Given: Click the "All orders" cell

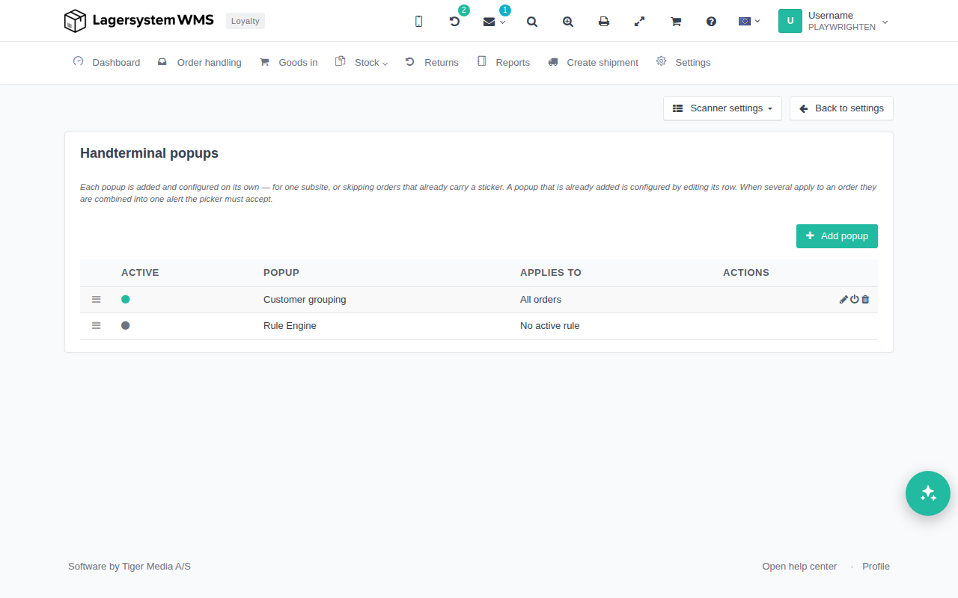Looking at the screenshot, I should tap(540, 300).
